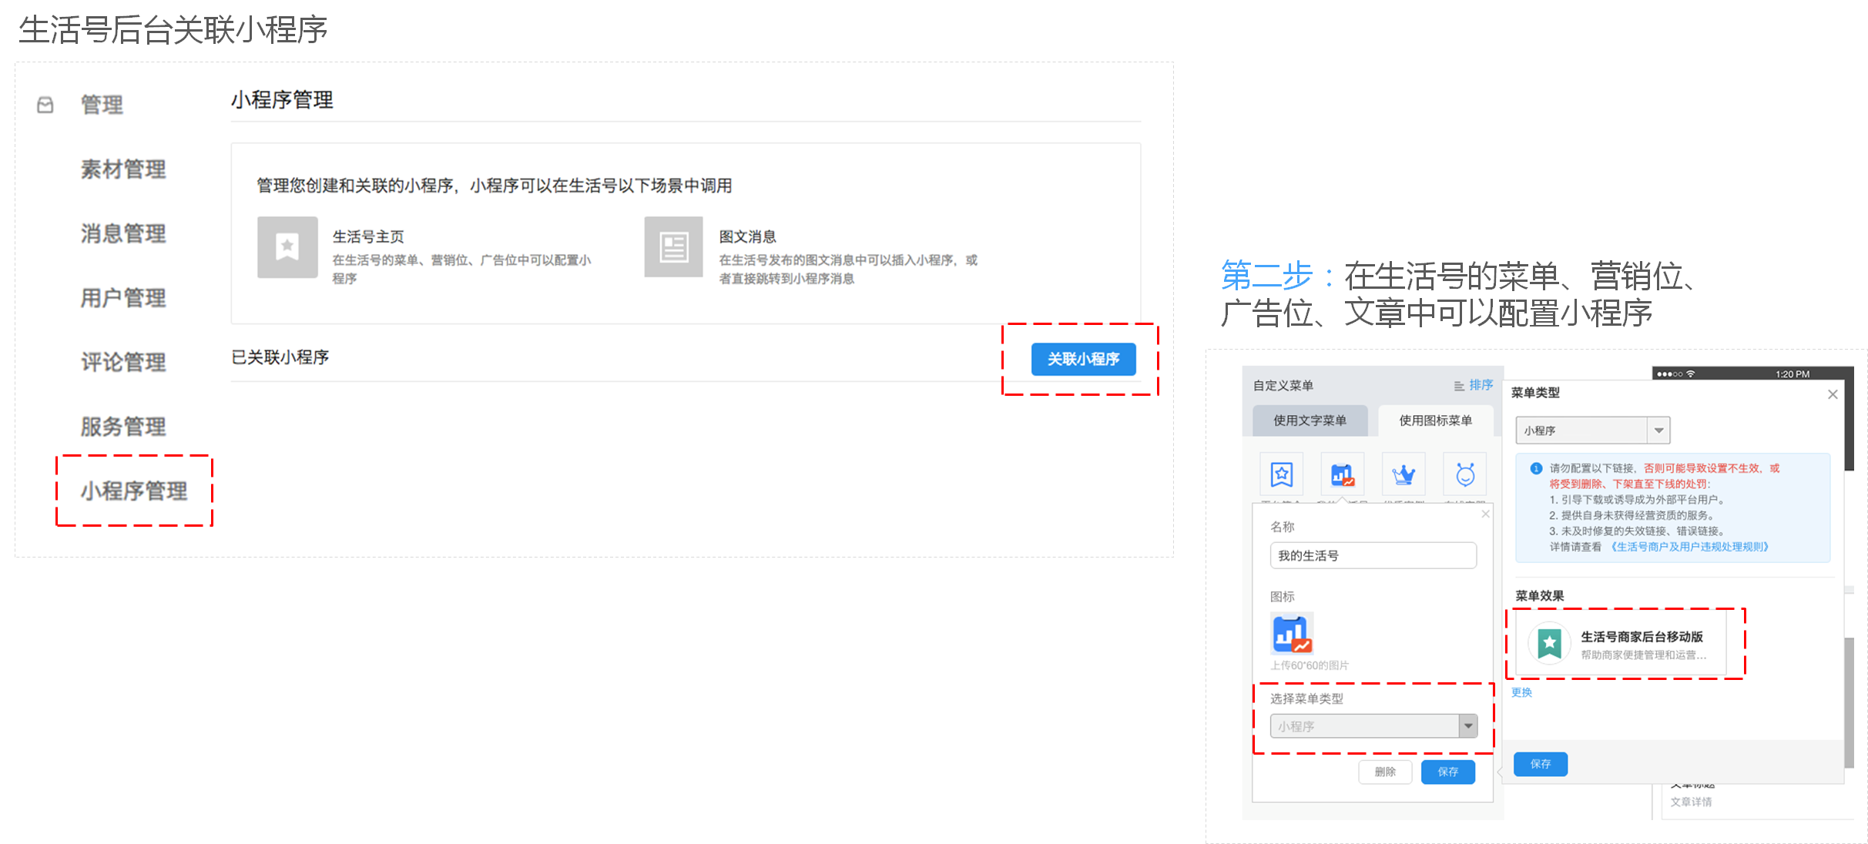Screen dimensions: 1868x844
Task: Click the 生活号商家后台移动版 mini program card
Action: tap(1622, 644)
